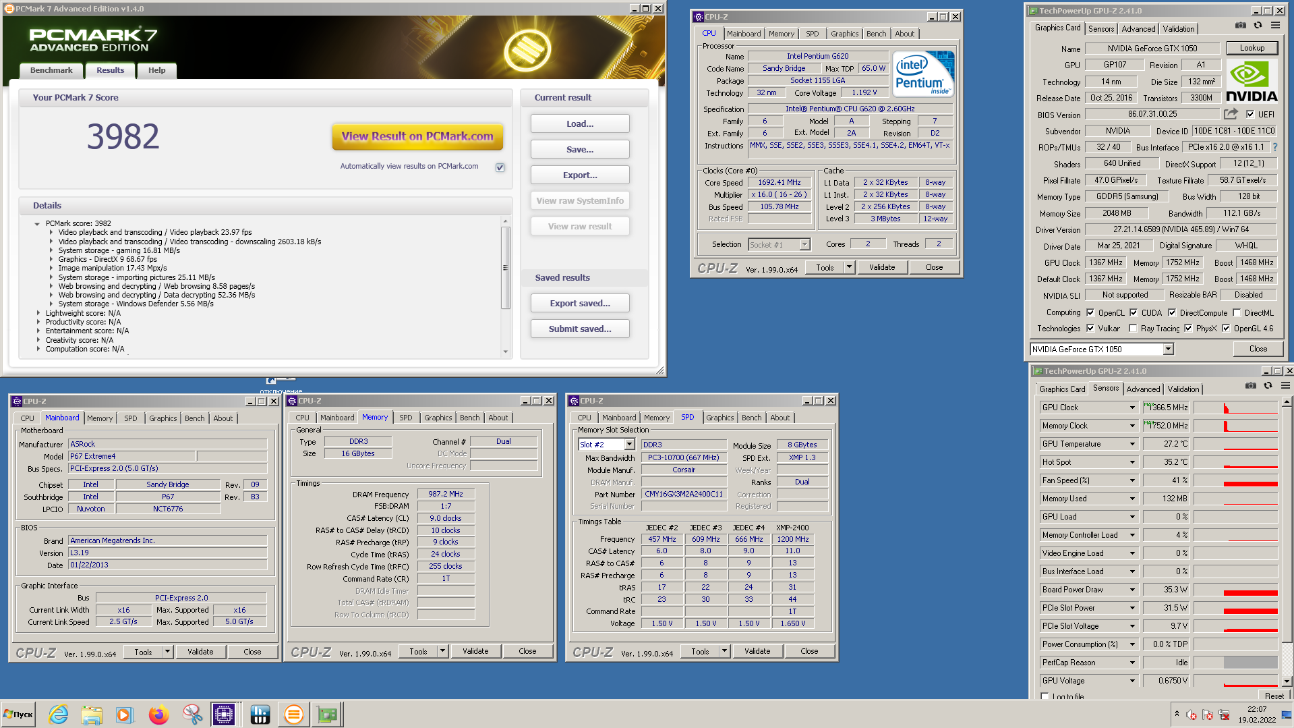
Task: Click the BIOS export share icon
Action: click(x=1231, y=114)
